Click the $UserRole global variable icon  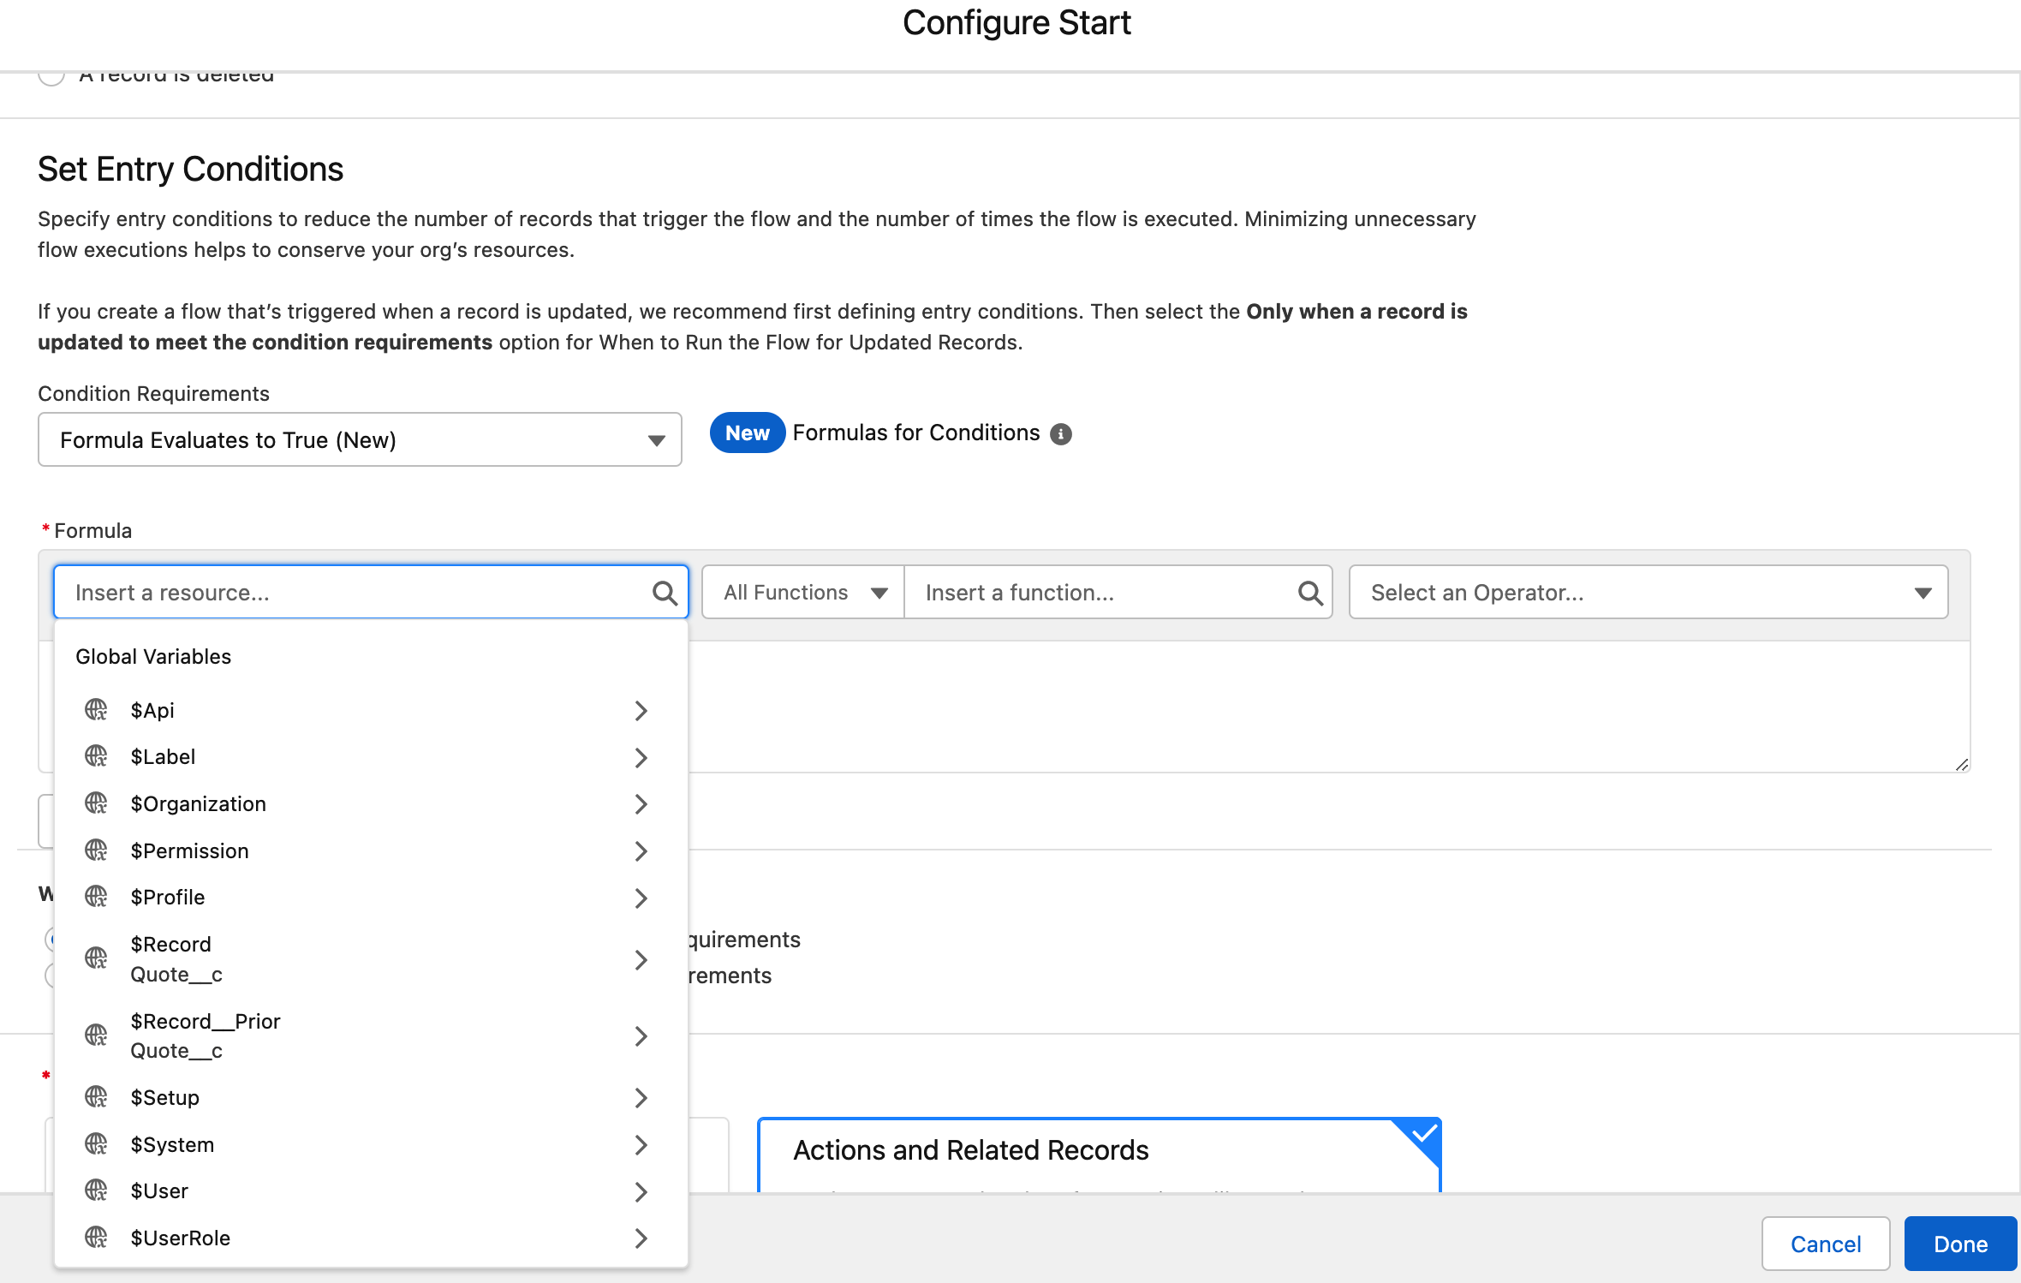point(94,1238)
